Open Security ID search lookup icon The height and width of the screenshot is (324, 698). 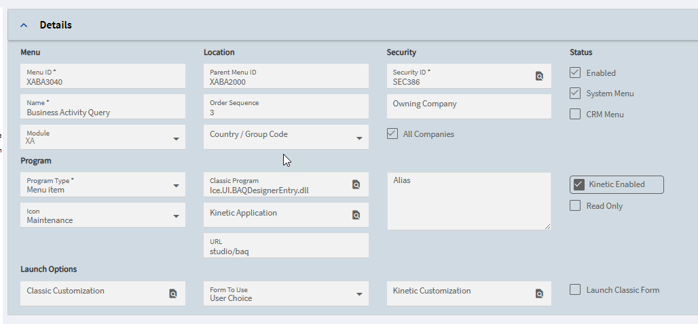[539, 76]
